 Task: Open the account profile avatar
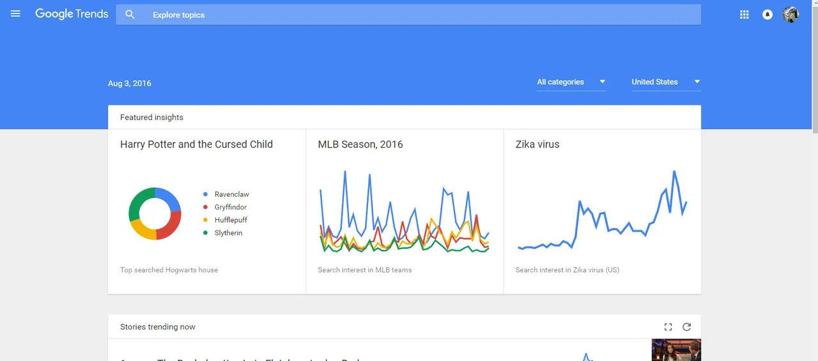(x=791, y=15)
